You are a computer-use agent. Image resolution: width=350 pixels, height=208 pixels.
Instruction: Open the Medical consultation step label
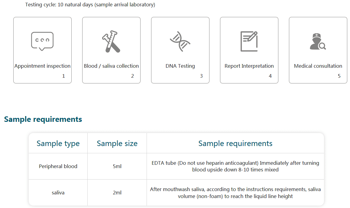[318, 66]
